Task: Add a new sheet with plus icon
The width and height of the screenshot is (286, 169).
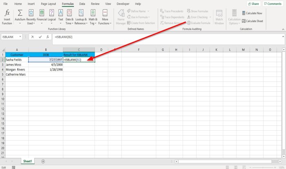Action: pos(43,161)
